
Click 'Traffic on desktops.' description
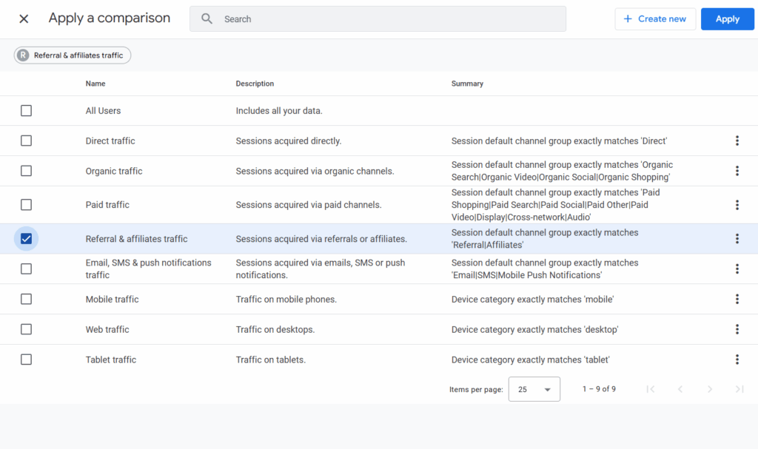[275, 329]
